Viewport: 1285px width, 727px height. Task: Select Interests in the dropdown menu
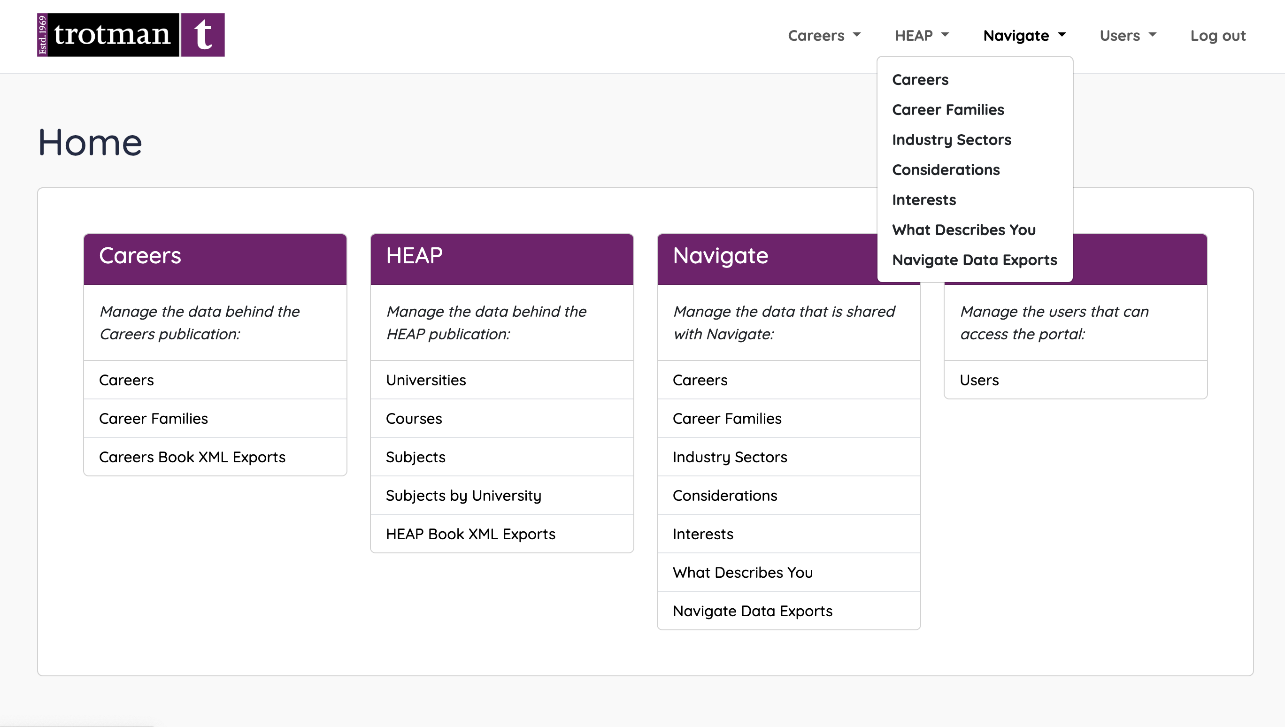tap(974, 200)
